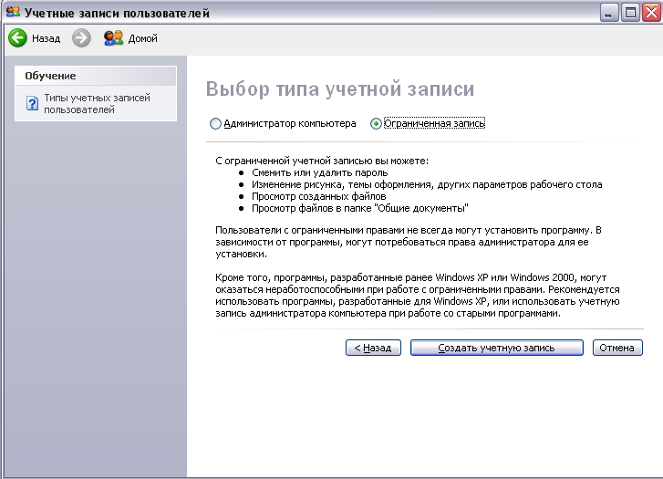Click the Обучение panel header
Screen dimensions: 663x479
pyautogui.click(x=96, y=76)
